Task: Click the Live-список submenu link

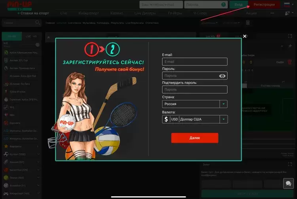Action: (74, 23)
